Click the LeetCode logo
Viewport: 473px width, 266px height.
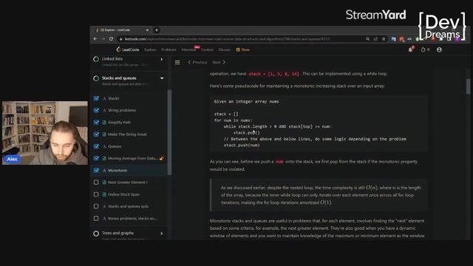click(128, 50)
